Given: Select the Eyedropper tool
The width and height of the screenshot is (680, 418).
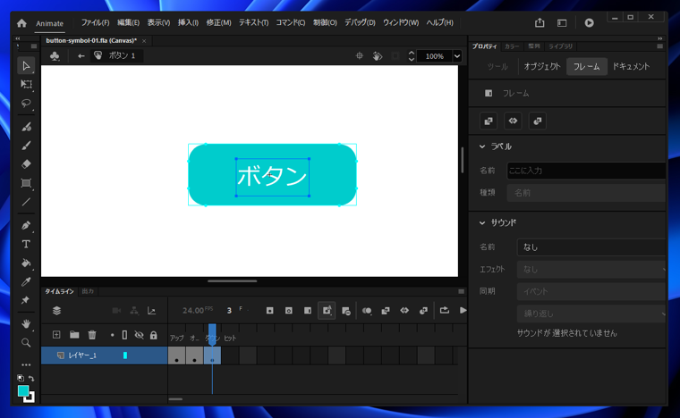Looking at the screenshot, I should click(26, 281).
